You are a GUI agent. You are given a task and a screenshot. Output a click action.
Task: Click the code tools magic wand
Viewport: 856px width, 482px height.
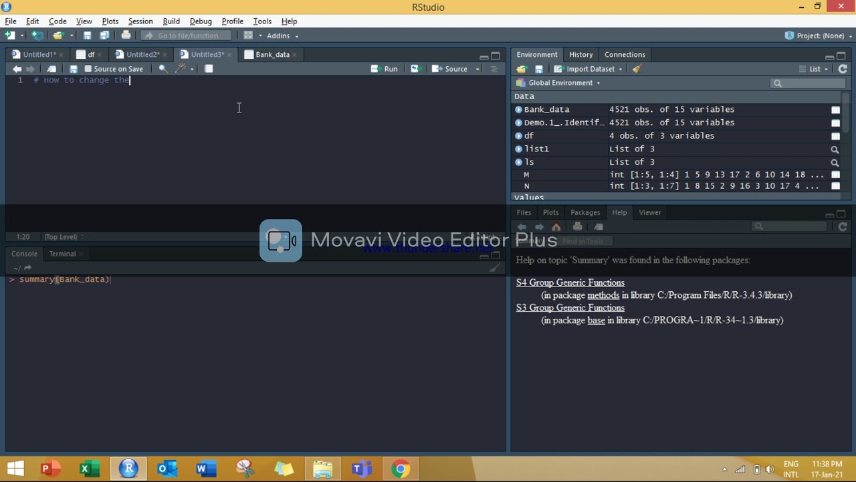181,69
